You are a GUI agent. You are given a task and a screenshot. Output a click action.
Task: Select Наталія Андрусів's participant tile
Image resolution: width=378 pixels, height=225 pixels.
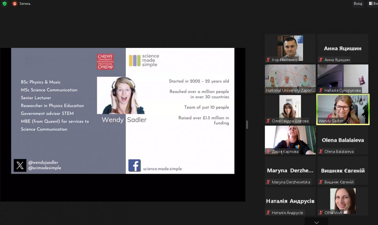click(290, 201)
